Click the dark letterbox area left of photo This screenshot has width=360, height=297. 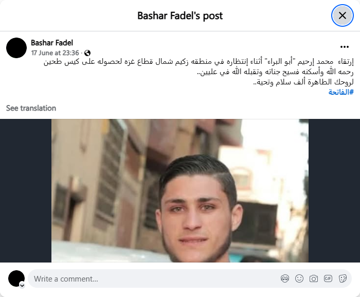point(26,190)
